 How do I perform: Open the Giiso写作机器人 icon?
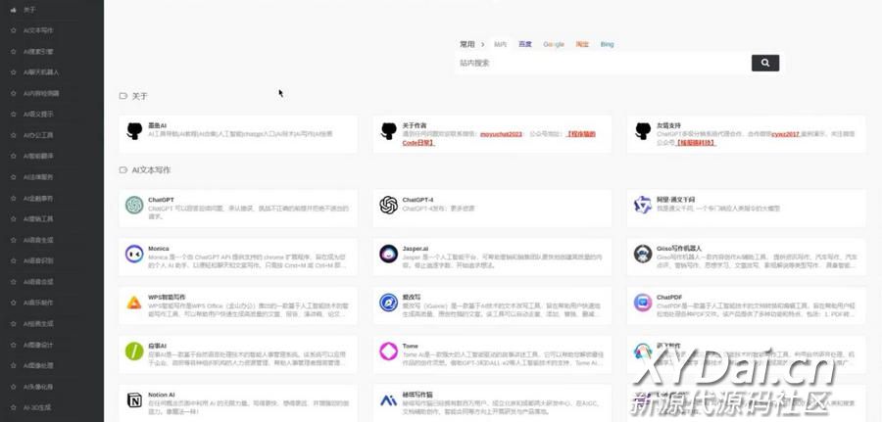point(642,254)
